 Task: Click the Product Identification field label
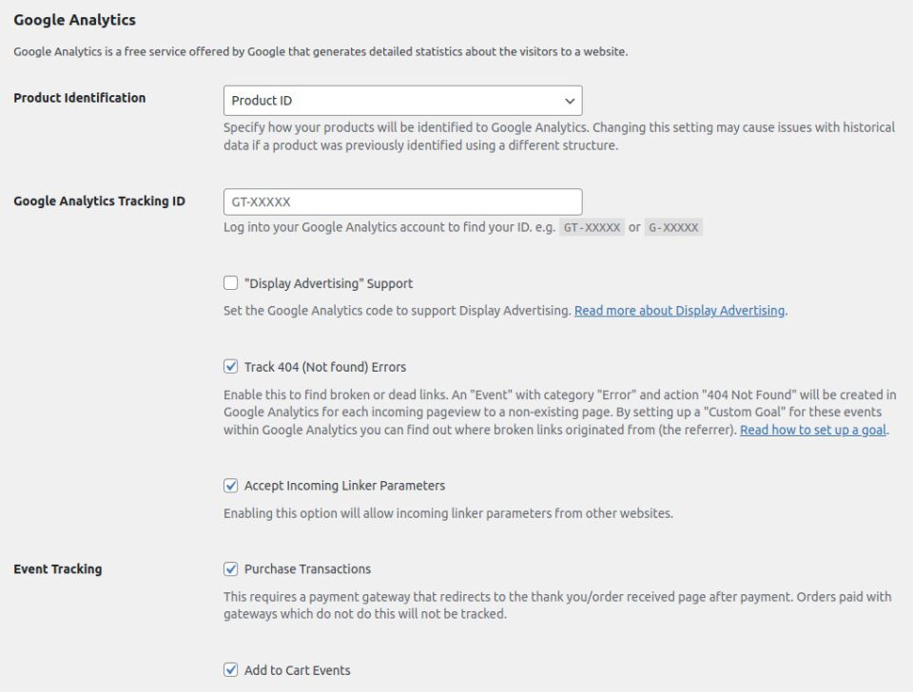80,98
